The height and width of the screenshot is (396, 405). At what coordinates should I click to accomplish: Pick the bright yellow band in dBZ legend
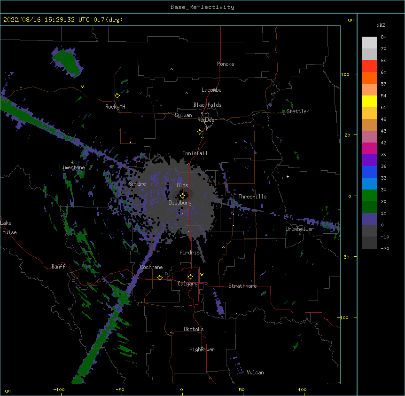369,102
